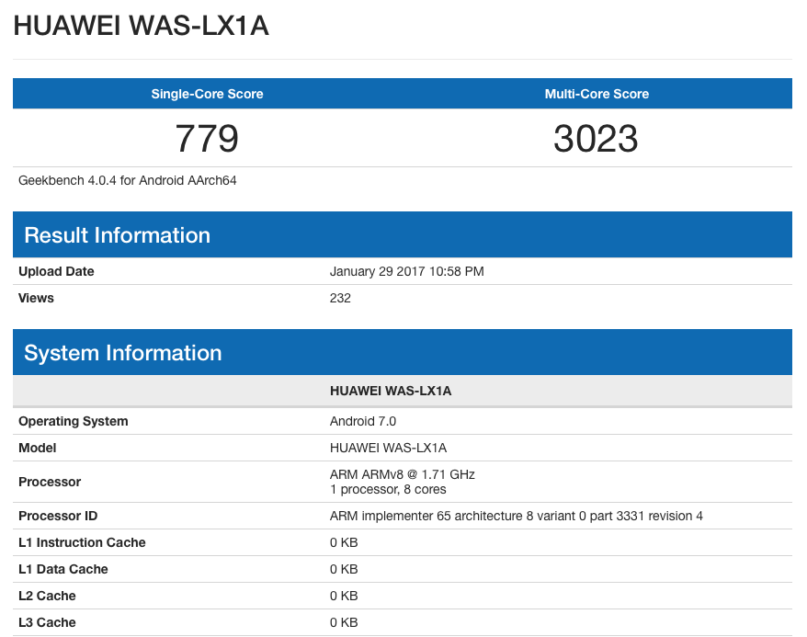This screenshot has width=807, height=637.
Task: Select the L2 Cache 0 KB value
Action: coord(344,596)
